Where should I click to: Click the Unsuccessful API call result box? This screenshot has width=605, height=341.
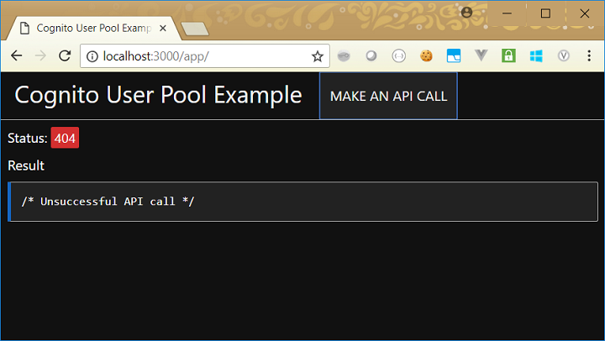pyautogui.click(x=302, y=202)
